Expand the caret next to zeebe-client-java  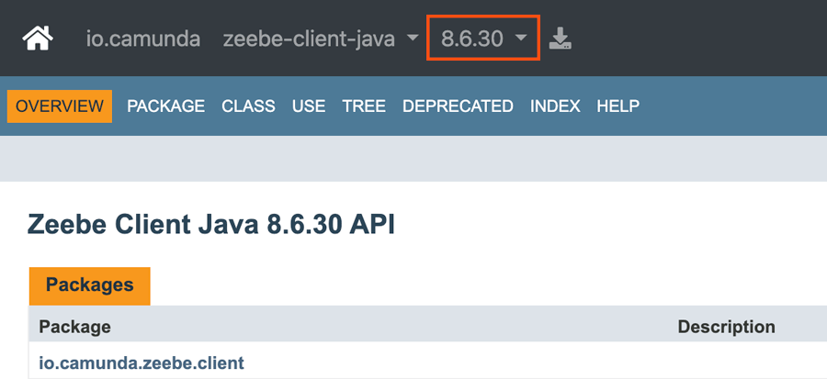coord(412,39)
